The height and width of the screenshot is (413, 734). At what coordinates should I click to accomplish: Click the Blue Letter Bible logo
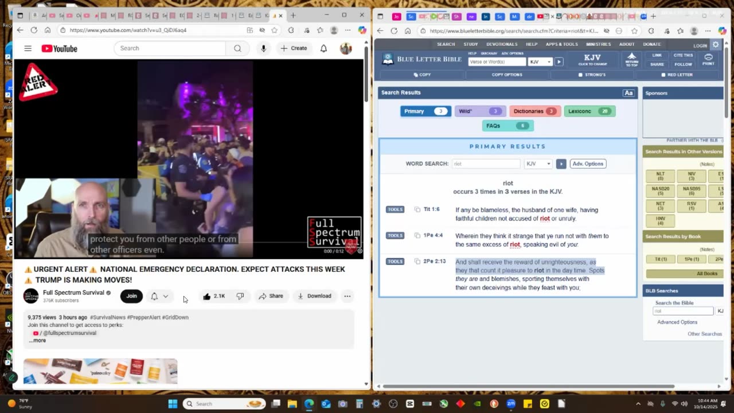click(422, 59)
